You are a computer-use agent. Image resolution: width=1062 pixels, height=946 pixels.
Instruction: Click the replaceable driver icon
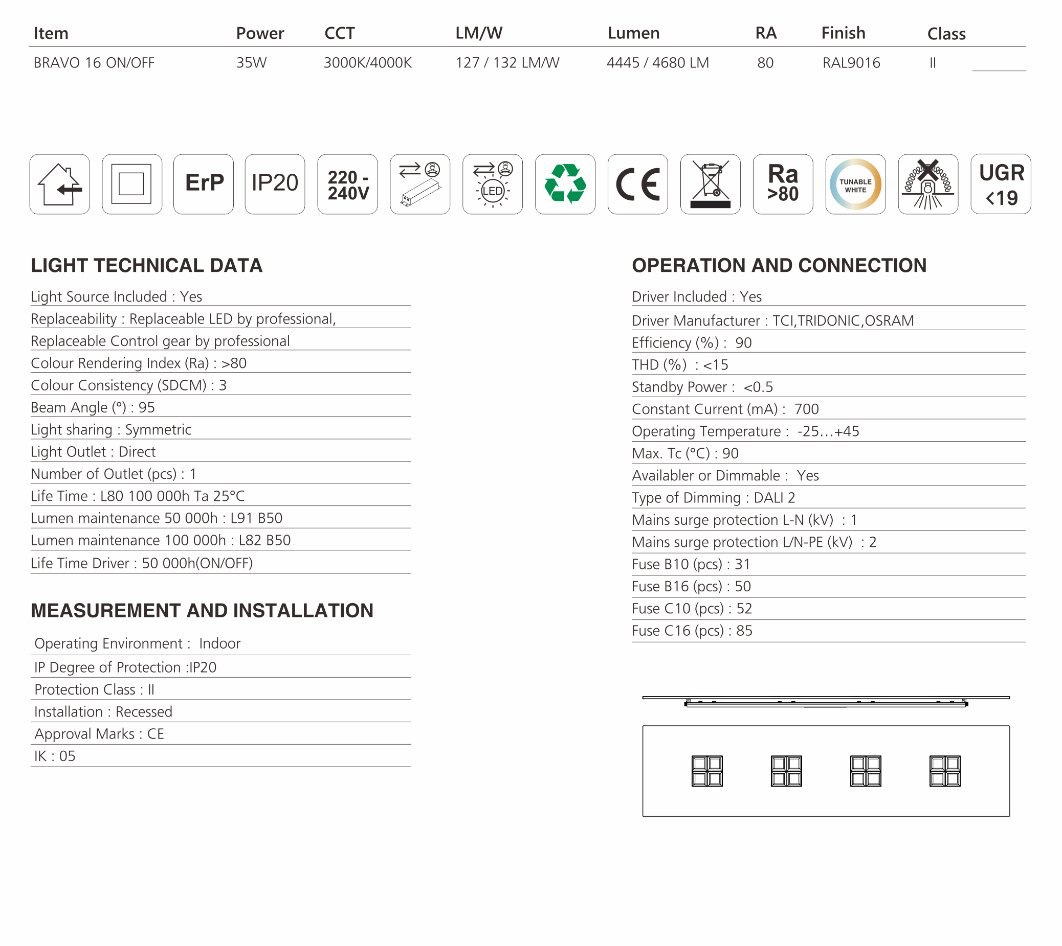coord(420,184)
